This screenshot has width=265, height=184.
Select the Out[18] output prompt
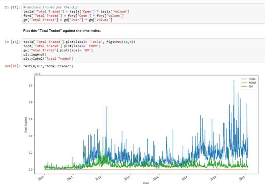point(13,66)
